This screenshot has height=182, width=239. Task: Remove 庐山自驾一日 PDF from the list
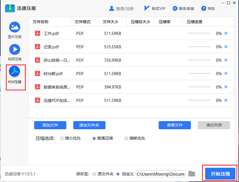point(226,60)
